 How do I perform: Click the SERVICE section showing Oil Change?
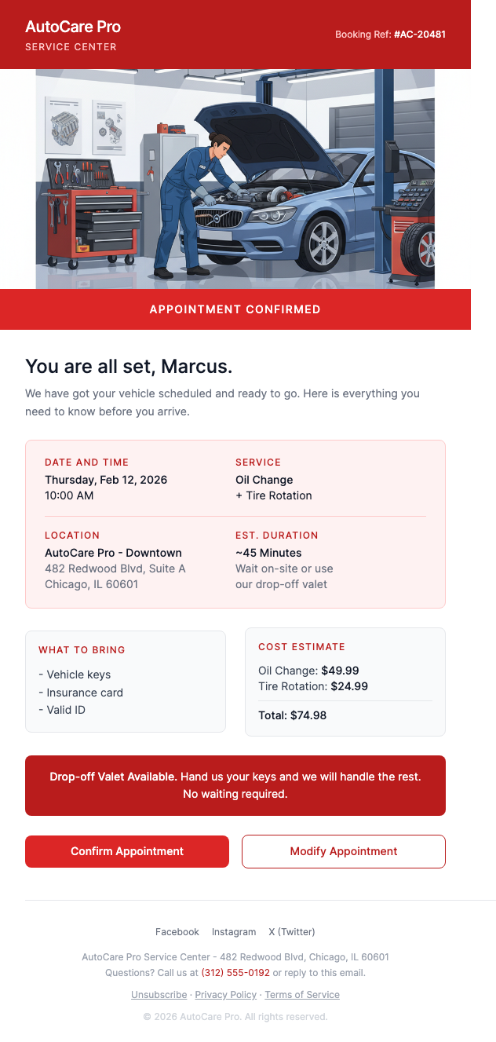[272, 479]
